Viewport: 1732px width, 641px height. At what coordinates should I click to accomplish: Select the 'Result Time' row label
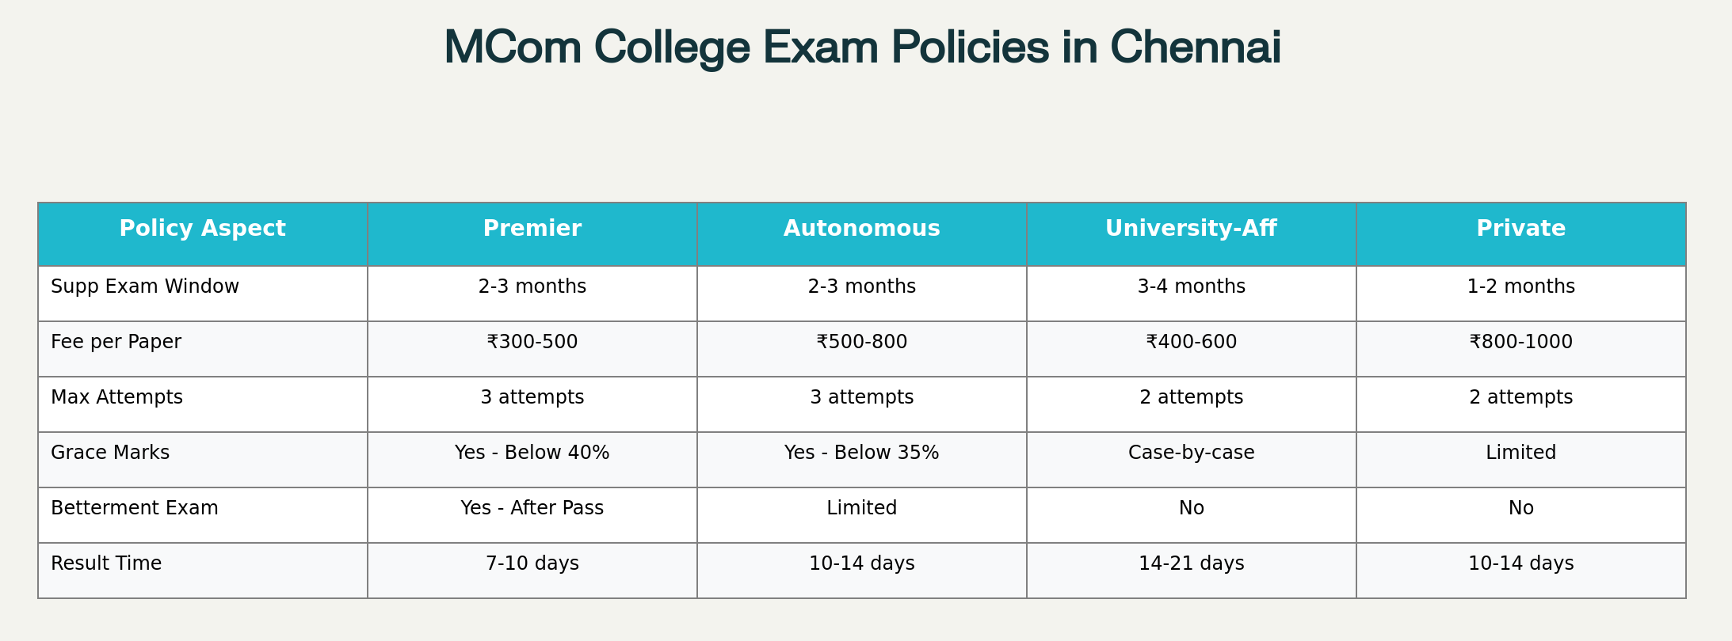[106, 563]
